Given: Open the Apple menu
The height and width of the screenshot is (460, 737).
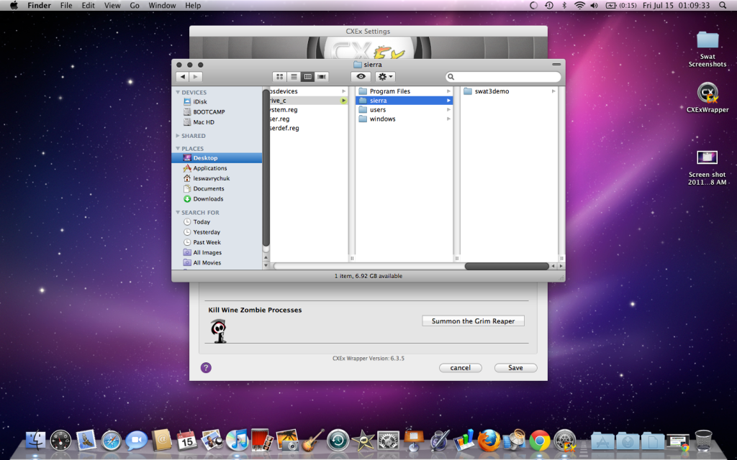Looking at the screenshot, I should (14, 6).
